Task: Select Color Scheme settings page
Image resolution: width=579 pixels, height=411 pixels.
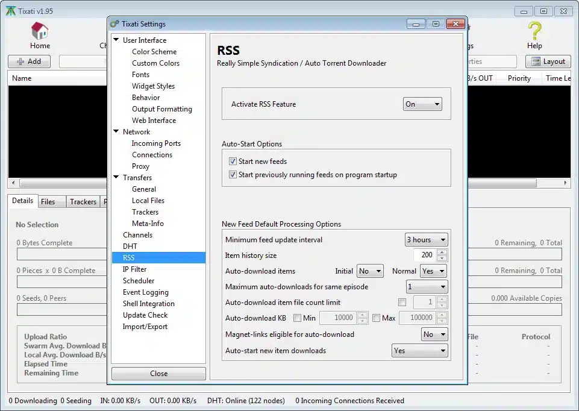Action: [x=154, y=52]
